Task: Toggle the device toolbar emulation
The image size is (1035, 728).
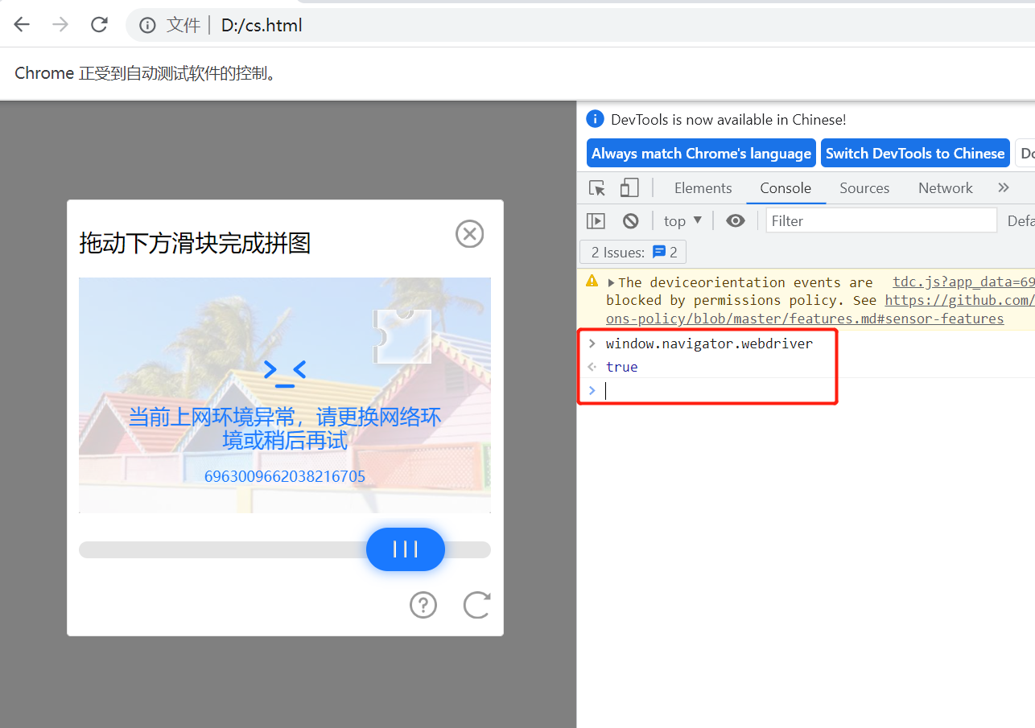Action: click(x=629, y=188)
